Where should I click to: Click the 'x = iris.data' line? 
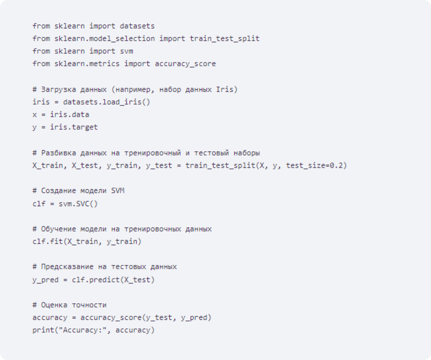pyautogui.click(x=61, y=115)
